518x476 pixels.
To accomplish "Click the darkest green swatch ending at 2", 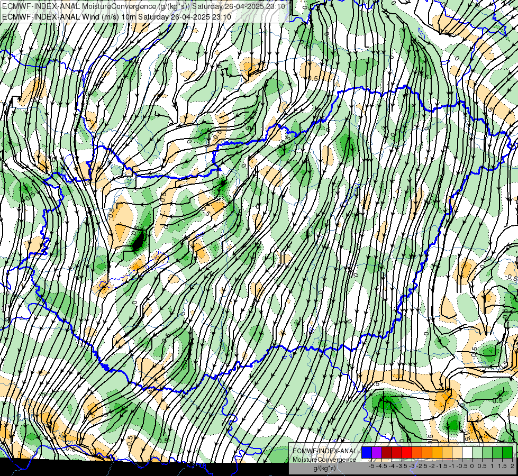I will 507,453.
